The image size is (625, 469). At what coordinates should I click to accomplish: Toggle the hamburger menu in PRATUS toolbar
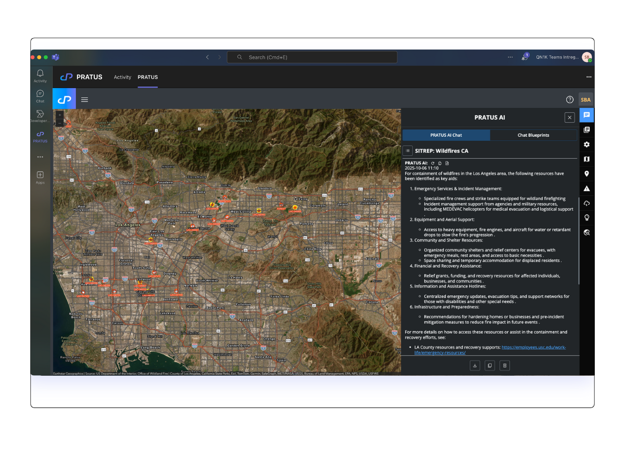pos(84,100)
